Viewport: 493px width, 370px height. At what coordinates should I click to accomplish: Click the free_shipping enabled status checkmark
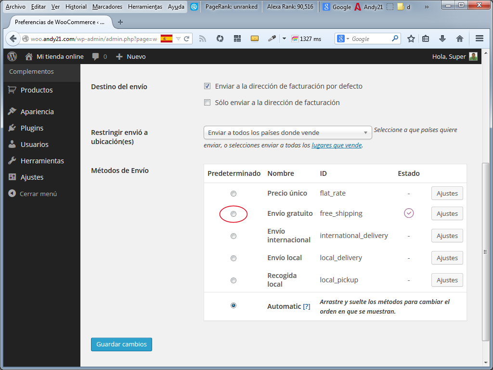(x=409, y=213)
